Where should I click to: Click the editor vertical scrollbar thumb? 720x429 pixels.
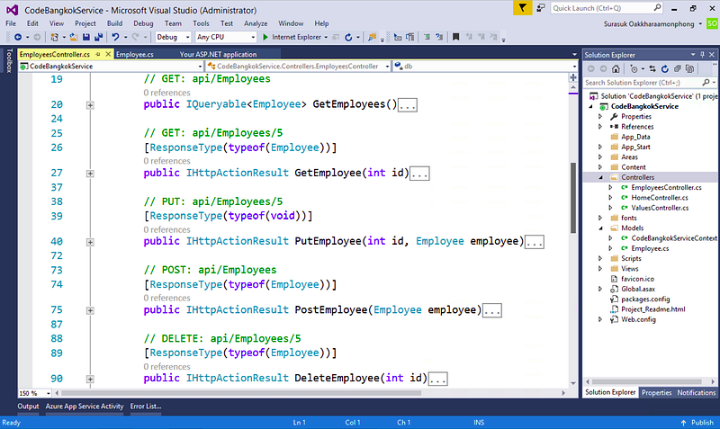click(x=573, y=198)
